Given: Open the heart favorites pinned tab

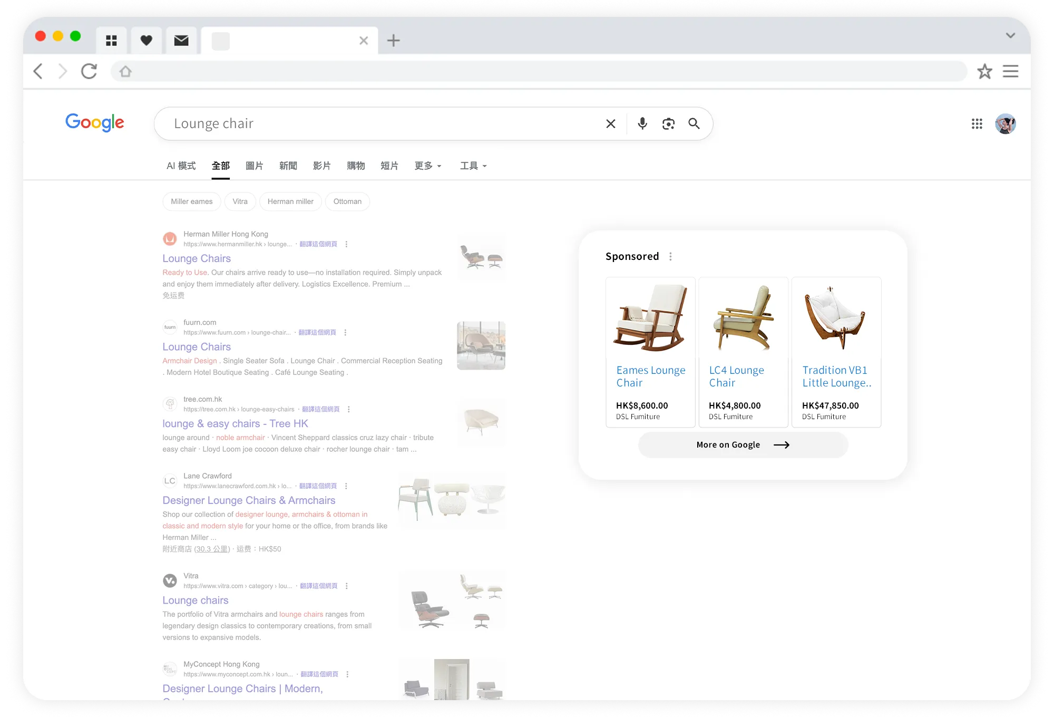Looking at the screenshot, I should [147, 41].
